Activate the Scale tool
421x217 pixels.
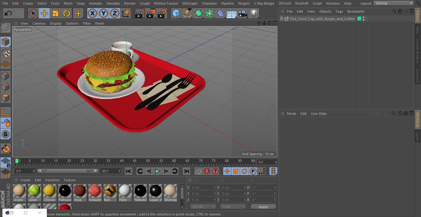[55, 14]
